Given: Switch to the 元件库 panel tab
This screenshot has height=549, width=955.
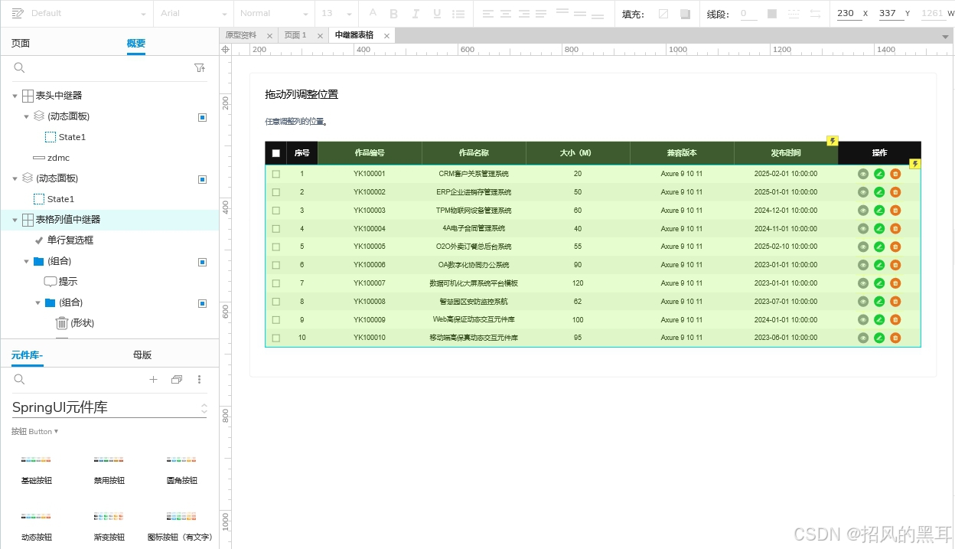Looking at the screenshot, I should coord(27,355).
